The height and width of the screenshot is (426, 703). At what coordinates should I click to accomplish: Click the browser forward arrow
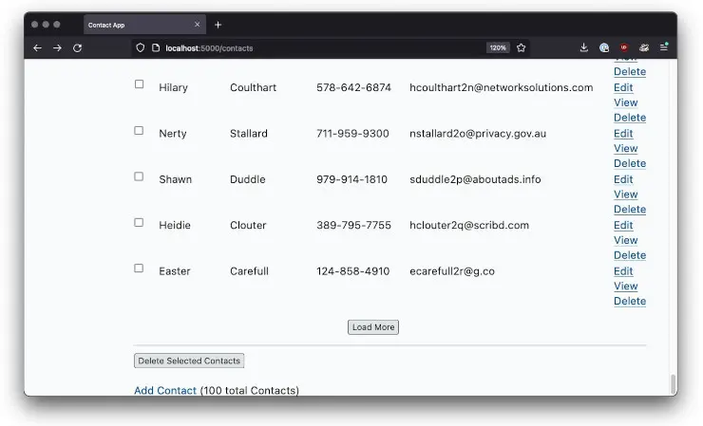pos(57,47)
